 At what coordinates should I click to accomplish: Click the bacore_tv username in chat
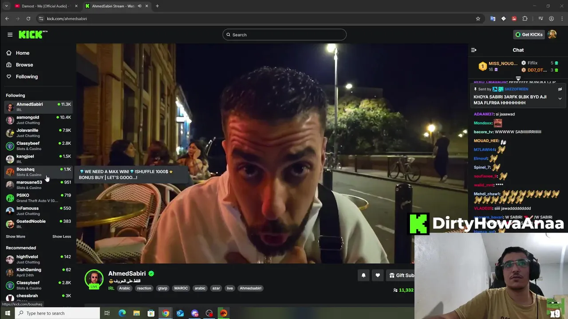tap(483, 132)
